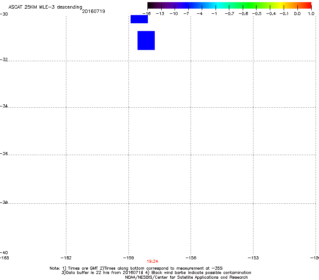The width and height of the screenshot is (319, 280).
Task: Click longitude axis label -165
Action: [x=4, y=258]
